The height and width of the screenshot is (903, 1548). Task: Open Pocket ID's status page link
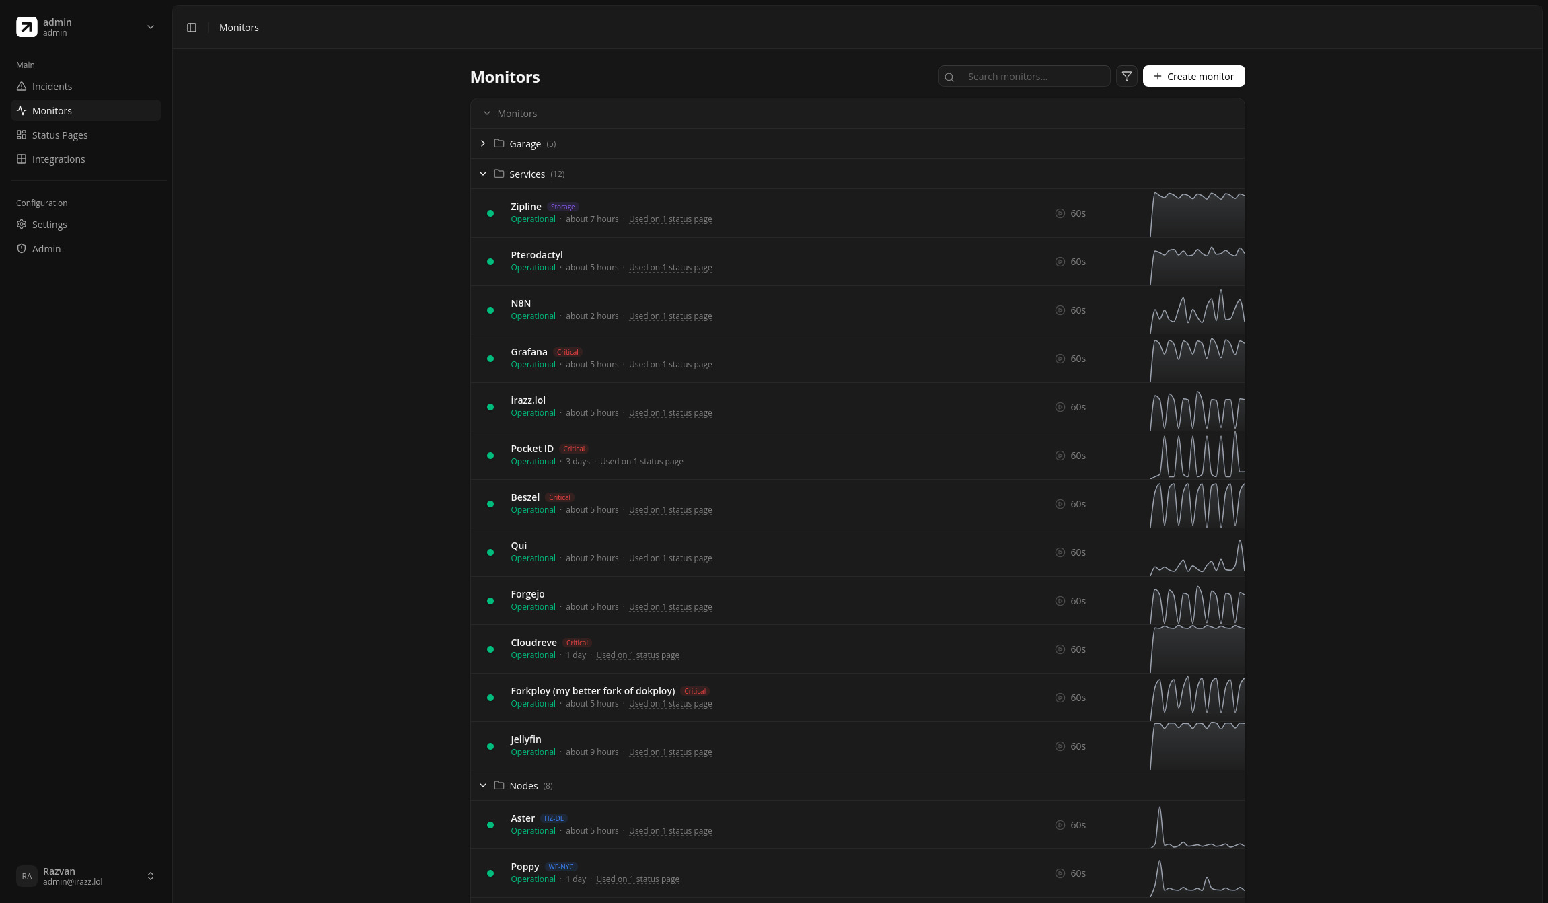[x=641, y=462]
